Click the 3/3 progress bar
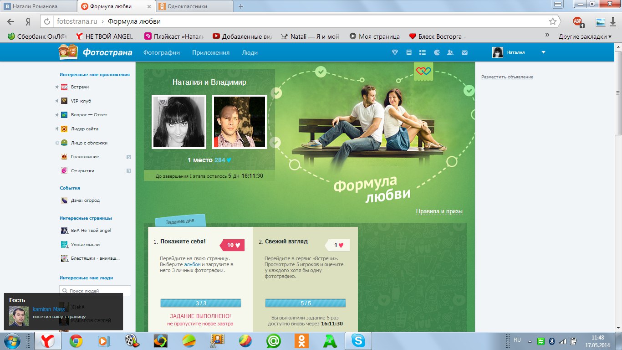Viewport: 622px width, 350px height. click(x=201, y=303)
